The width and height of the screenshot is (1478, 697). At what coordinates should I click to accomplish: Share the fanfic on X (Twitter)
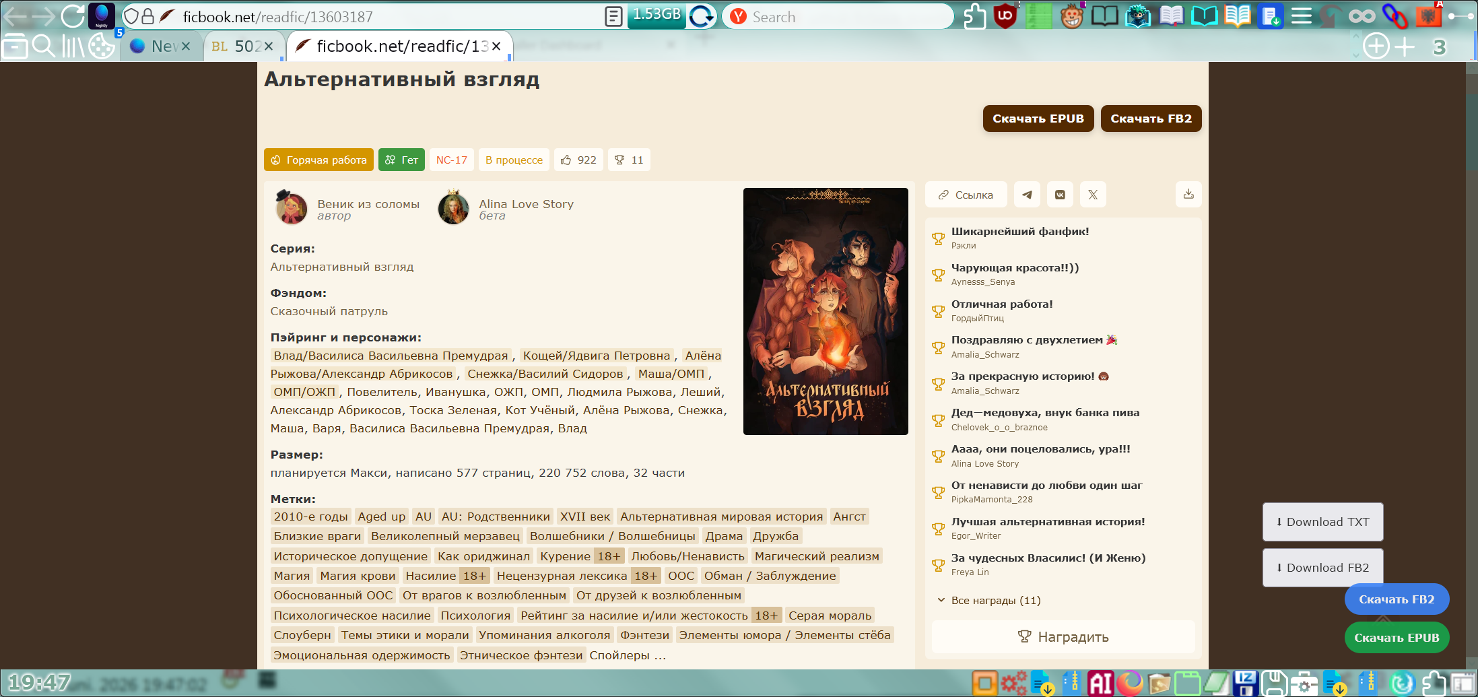(x=1093, y=195)
